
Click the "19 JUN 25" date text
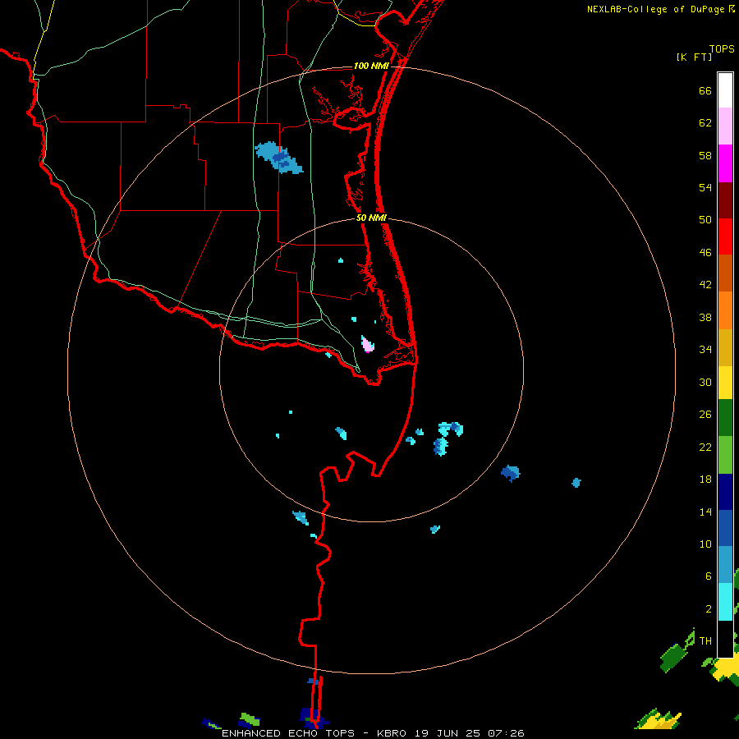click(x=448, y=733)
